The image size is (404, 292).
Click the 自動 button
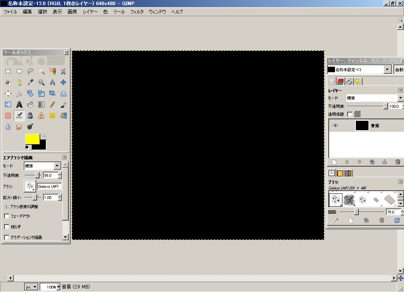coord(399,69)
